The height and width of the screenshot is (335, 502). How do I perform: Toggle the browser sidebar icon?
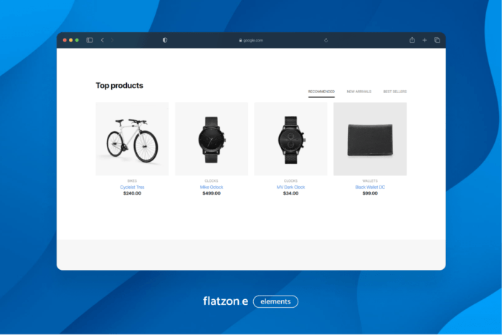tap(90, 40)
